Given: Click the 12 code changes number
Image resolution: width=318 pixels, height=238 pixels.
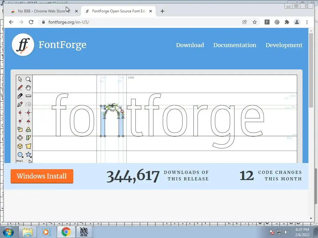Looking at the screenshot, I should pos(247,175).
